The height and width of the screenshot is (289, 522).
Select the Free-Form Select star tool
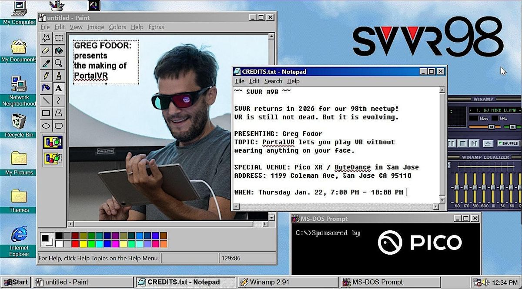[x=46, y=38]
